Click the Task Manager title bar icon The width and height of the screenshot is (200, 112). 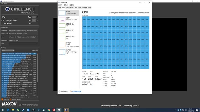point(59,2)
